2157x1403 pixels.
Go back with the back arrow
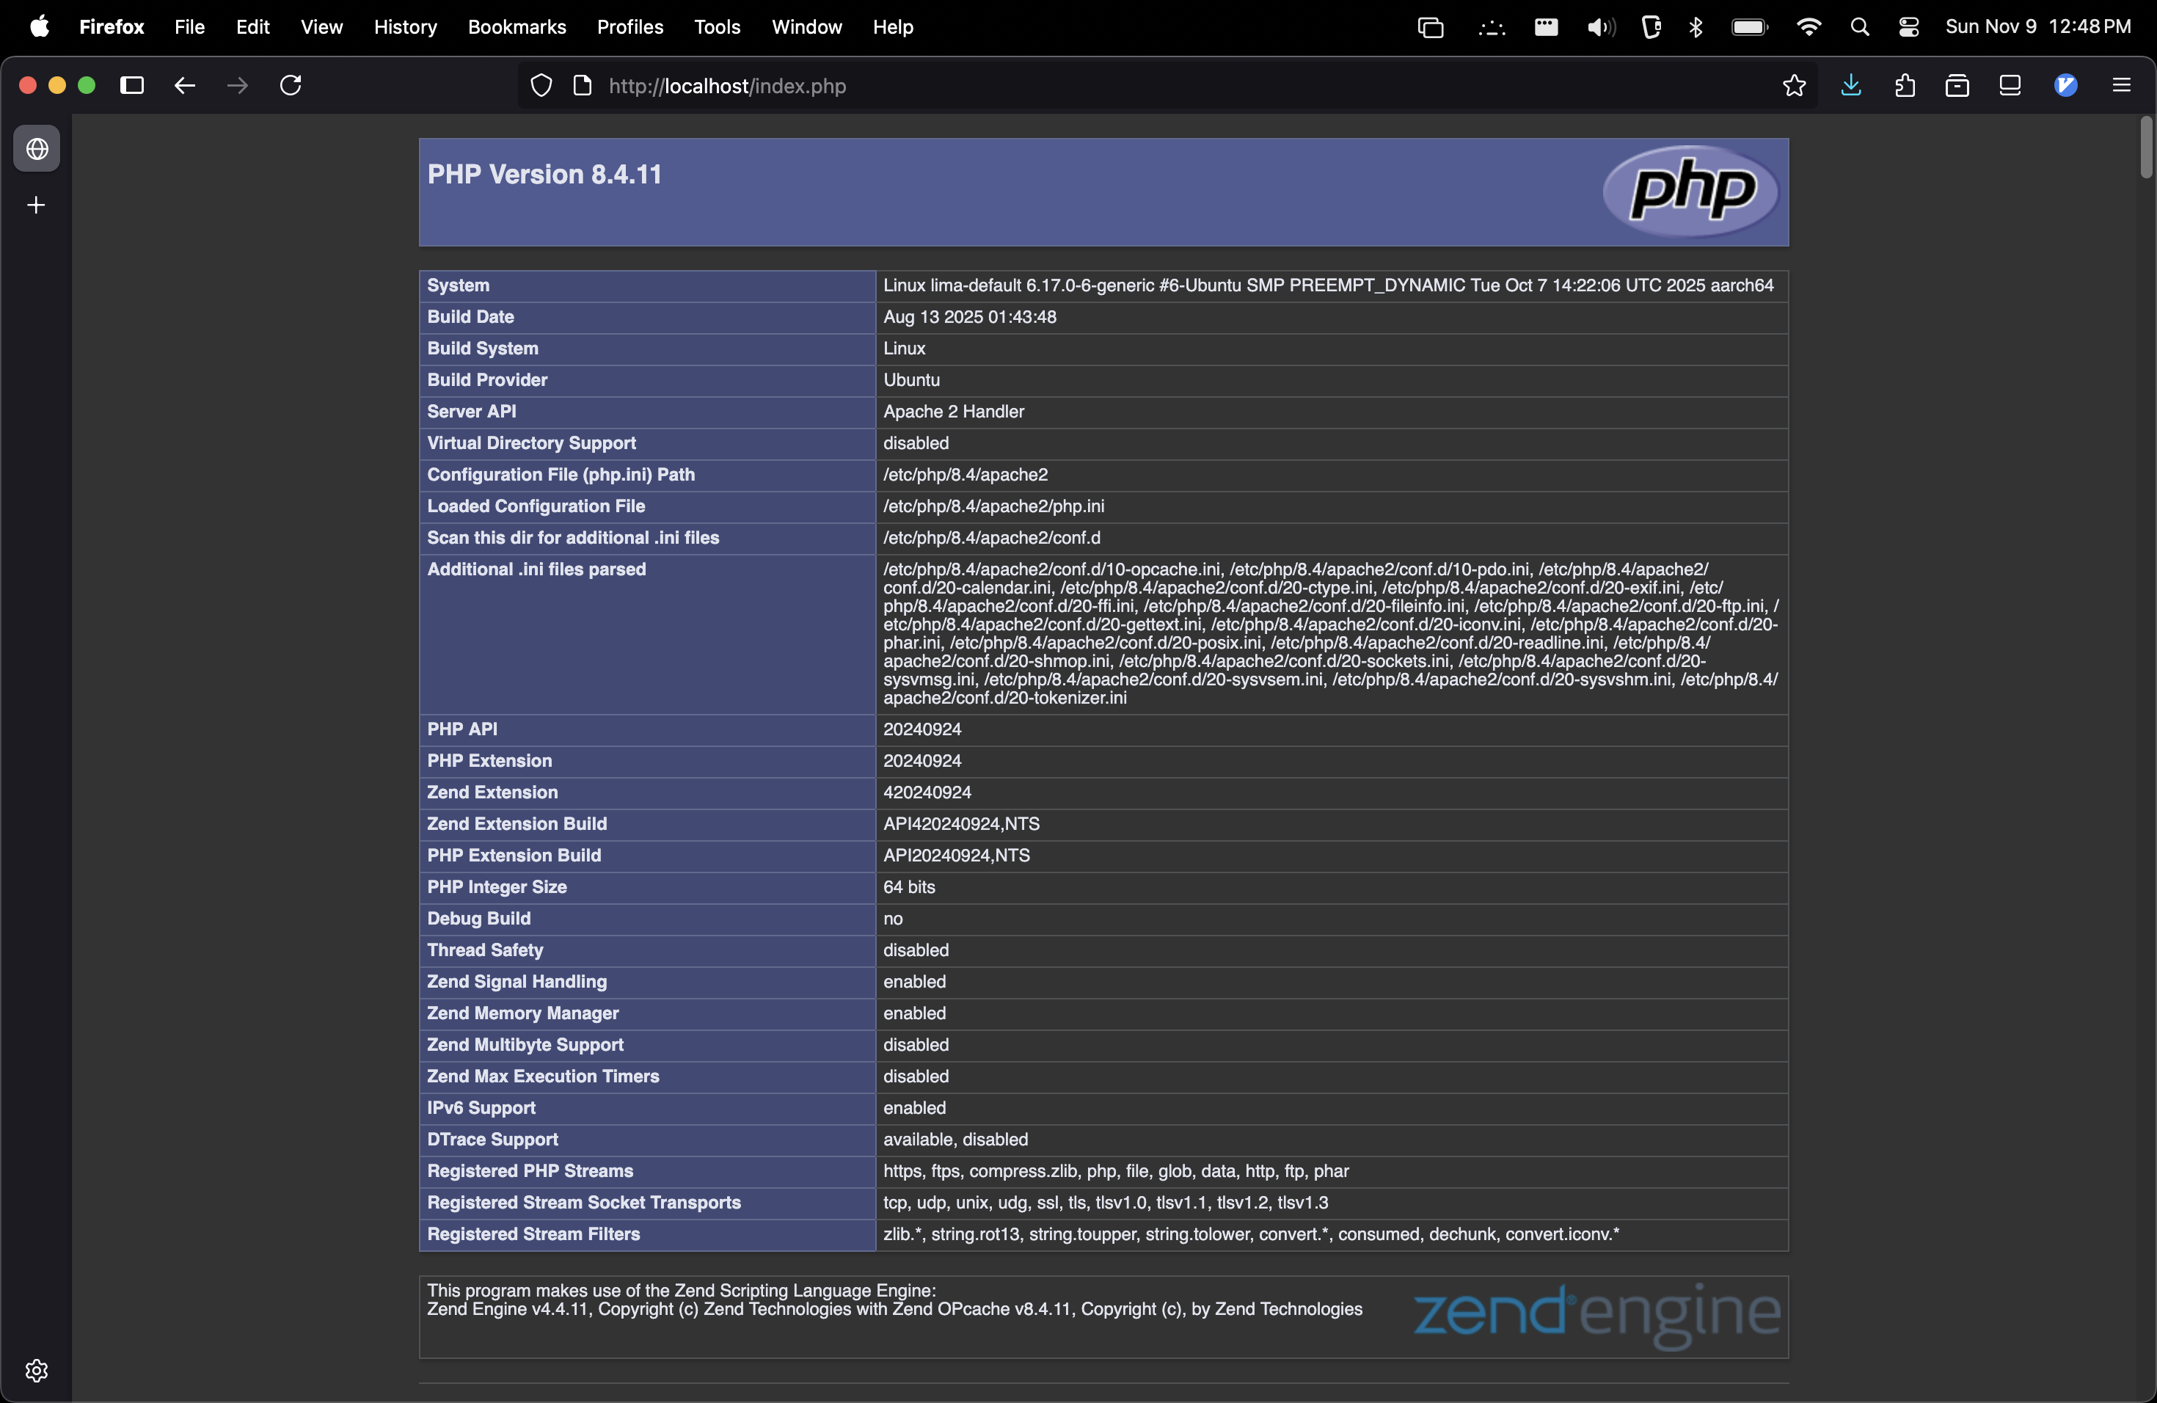185,85
